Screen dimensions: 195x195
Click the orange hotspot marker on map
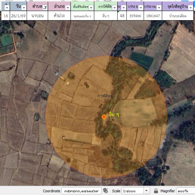pos(104,117)
